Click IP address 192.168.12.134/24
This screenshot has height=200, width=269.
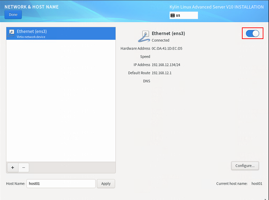click(x=166, y=65)
